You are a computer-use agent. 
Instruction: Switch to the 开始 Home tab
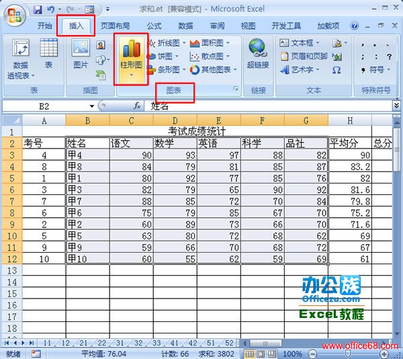45,26
